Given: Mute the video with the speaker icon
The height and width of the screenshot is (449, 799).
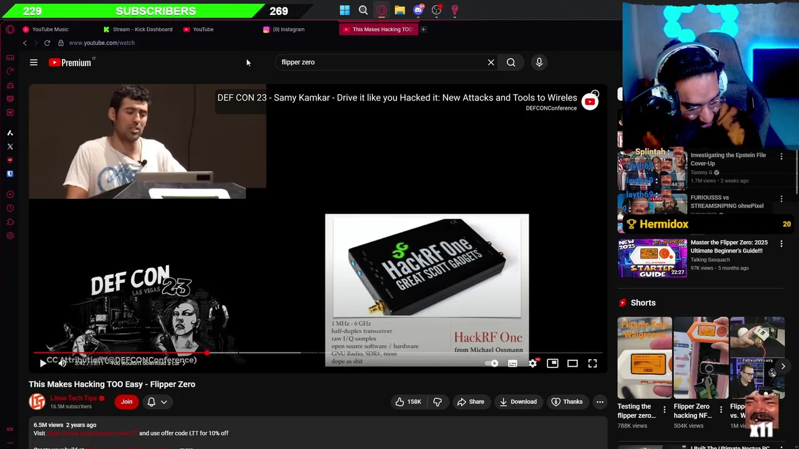Looking at the screenshot, I should [62, 363].
